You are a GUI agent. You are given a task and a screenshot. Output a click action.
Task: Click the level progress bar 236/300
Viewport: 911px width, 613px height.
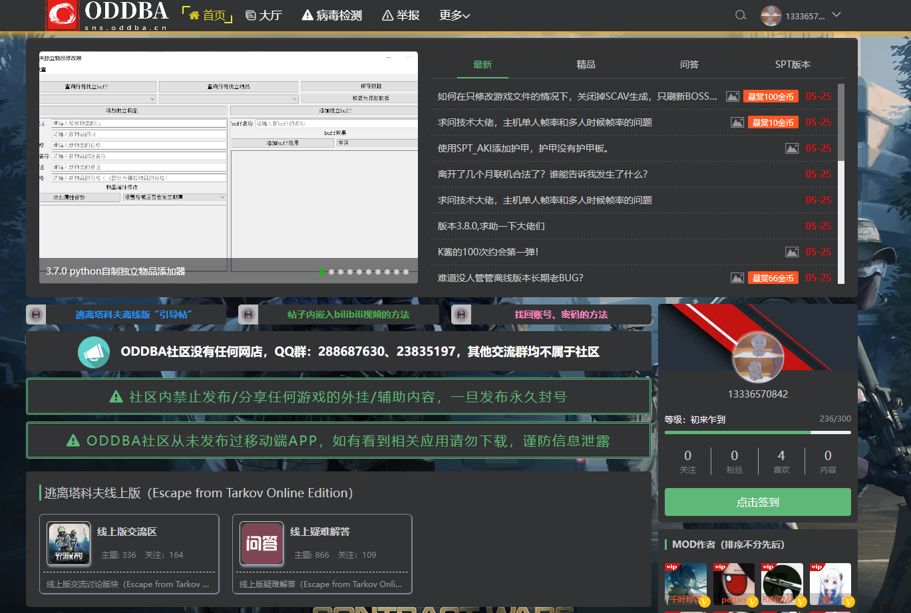pos(758,432)
